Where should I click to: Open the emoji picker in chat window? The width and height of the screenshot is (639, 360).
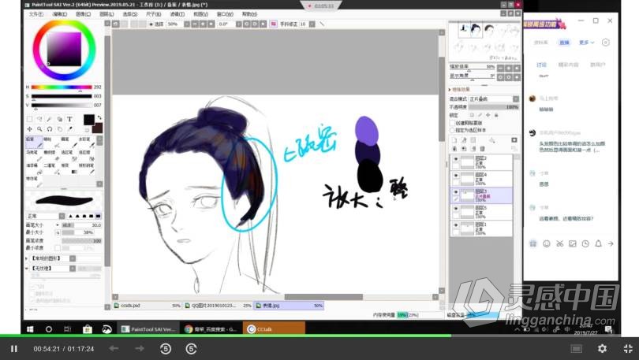(x=547, y=243)
